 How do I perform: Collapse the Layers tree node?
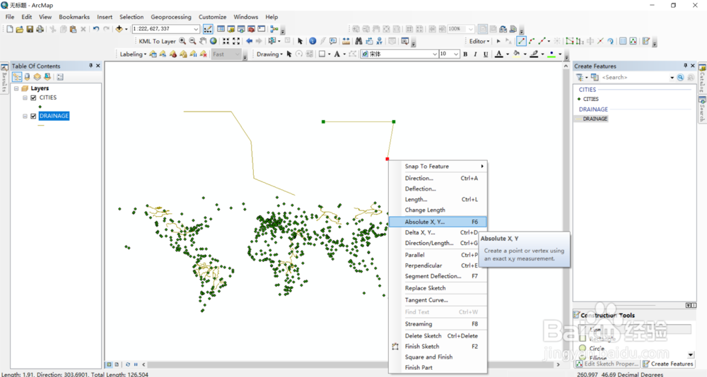17,89
